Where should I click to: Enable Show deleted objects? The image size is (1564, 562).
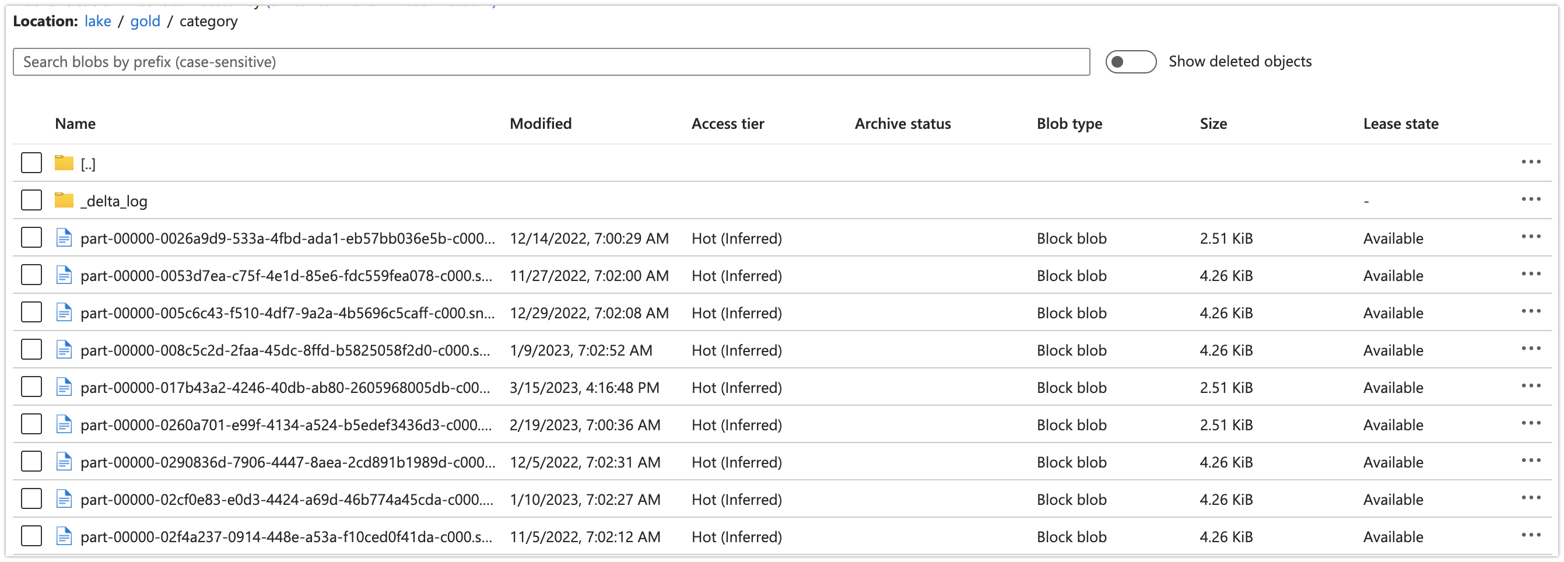[x=1131, y=61]
